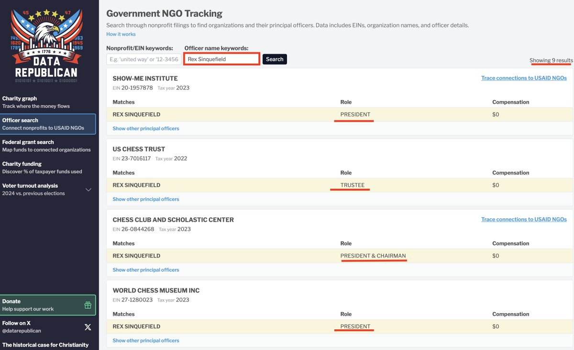Focus the Officer name keywords field
The height and width of the screenshot is (350, 574).
click(x=222, y=59)
